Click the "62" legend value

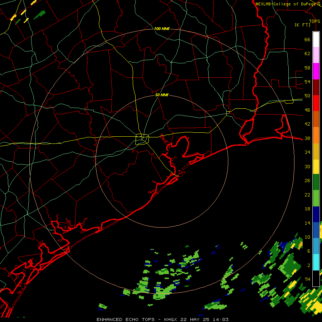(307, 54)
